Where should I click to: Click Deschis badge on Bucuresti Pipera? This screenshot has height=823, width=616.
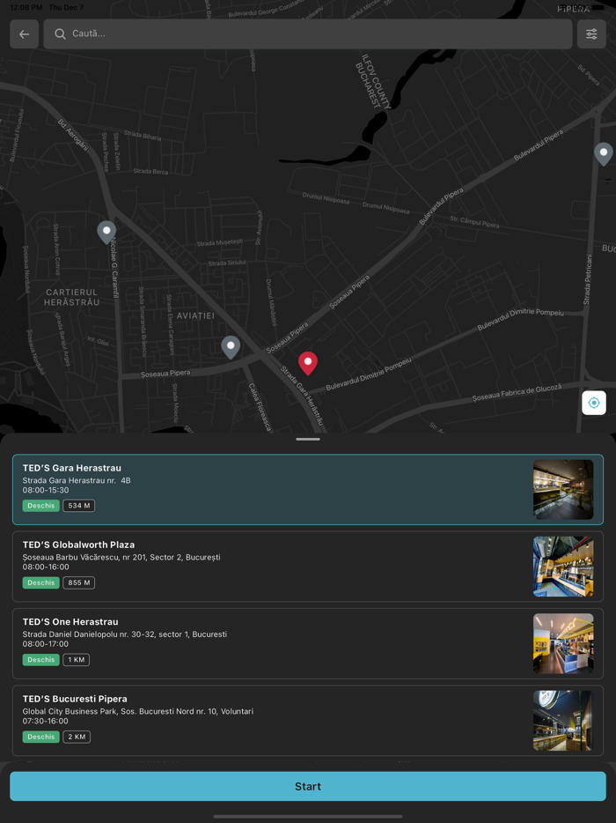[40, 737]
